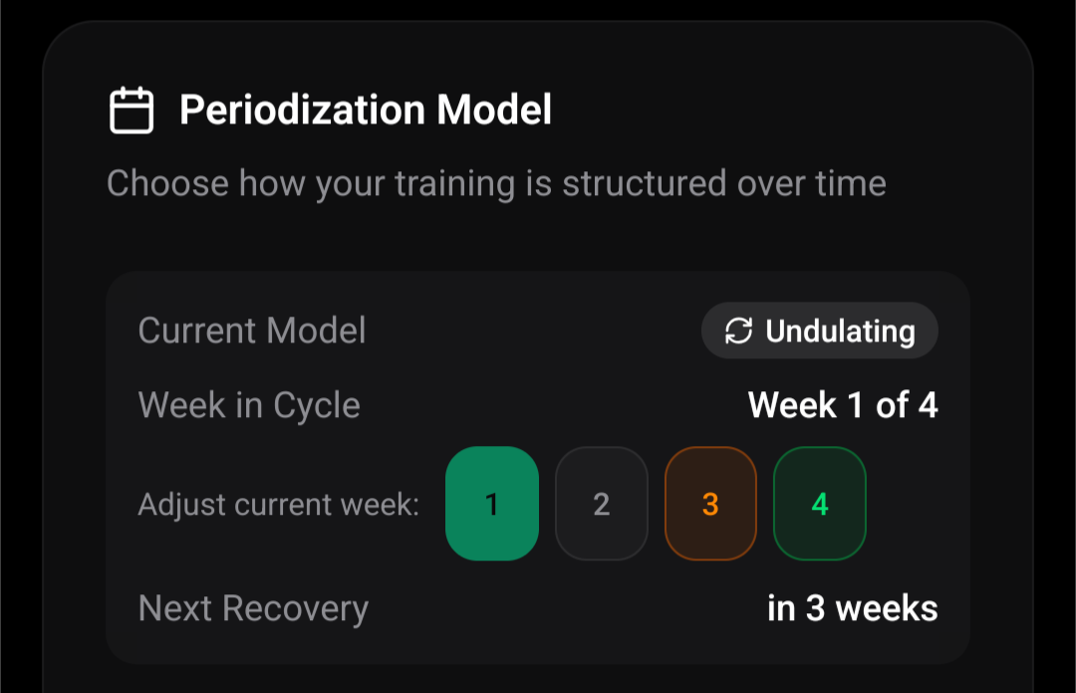The width and height of the screenshot is (1076, 693).
Task: Click the word 'Periodization' in the title
Action: click(x=302, y=110)
